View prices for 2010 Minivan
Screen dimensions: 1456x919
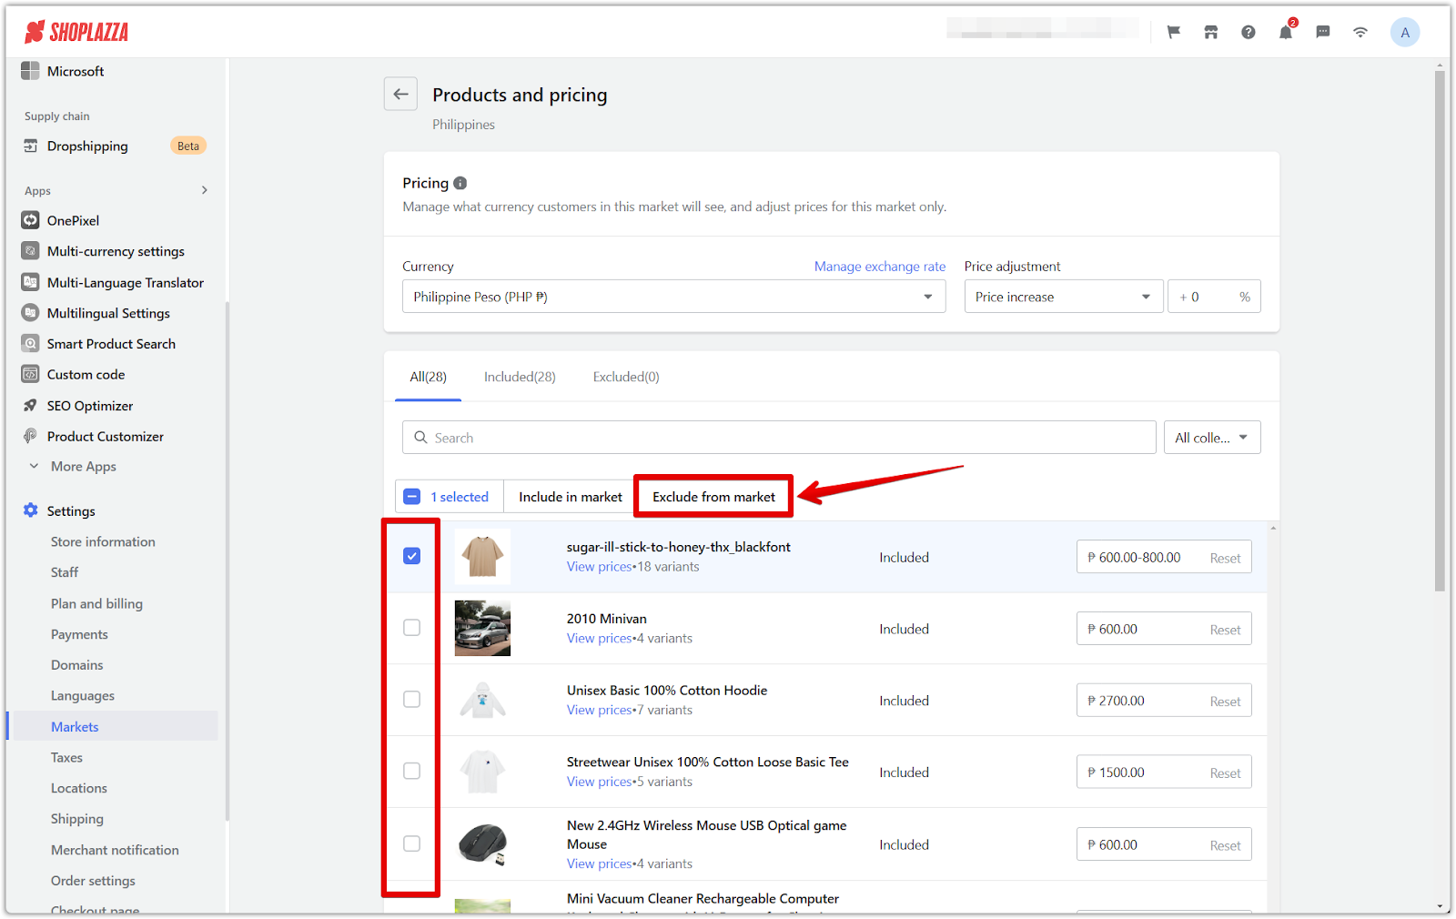pos(599,639)
